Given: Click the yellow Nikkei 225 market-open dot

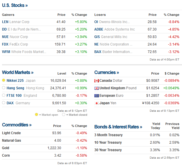Looking at the screenshot, I should tap(4, 80).
